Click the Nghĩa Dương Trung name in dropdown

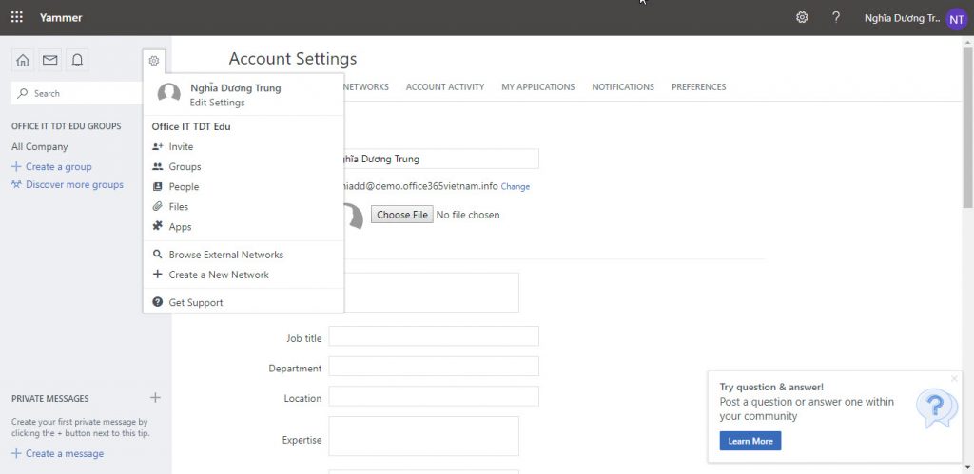click(236, 88)
